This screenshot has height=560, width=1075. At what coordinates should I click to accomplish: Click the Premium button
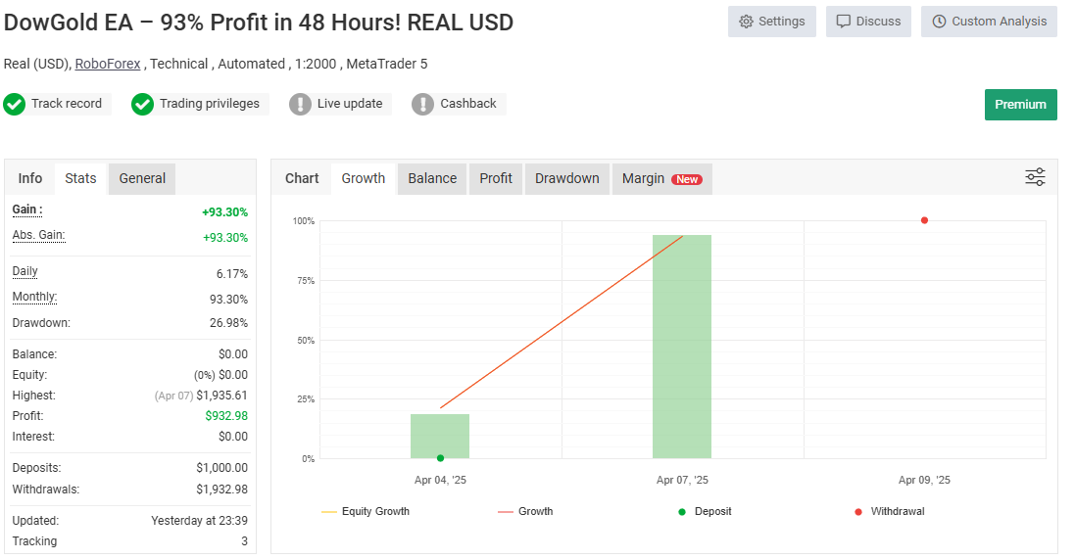tap(1021, 105)
